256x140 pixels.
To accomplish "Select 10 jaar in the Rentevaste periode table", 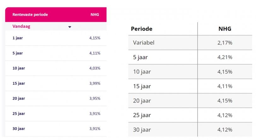I will (x=19, y=68).
